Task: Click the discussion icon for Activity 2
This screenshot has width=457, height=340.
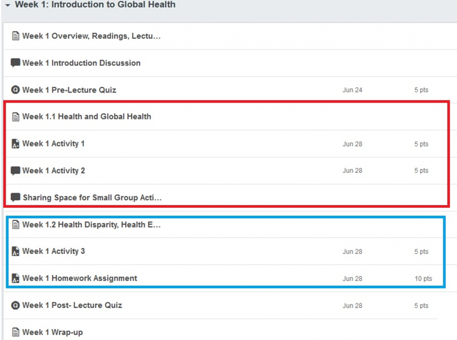Action: (x=16, y=171)
